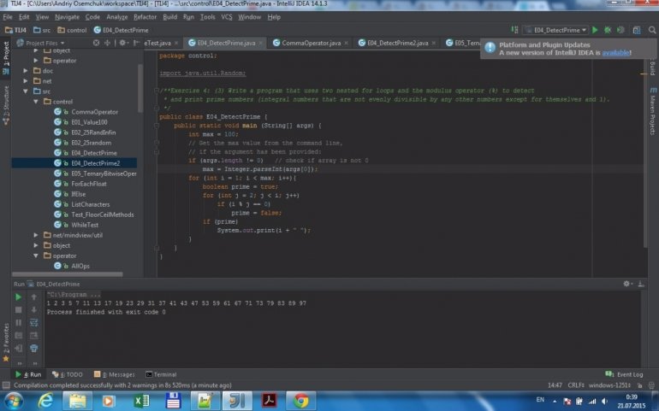Open the Project Files view dropdown

(x=43, y=42)
